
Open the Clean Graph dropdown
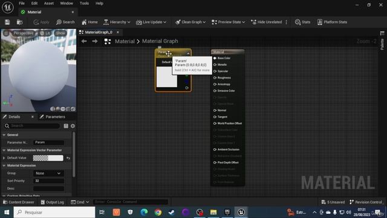point(190,22)
